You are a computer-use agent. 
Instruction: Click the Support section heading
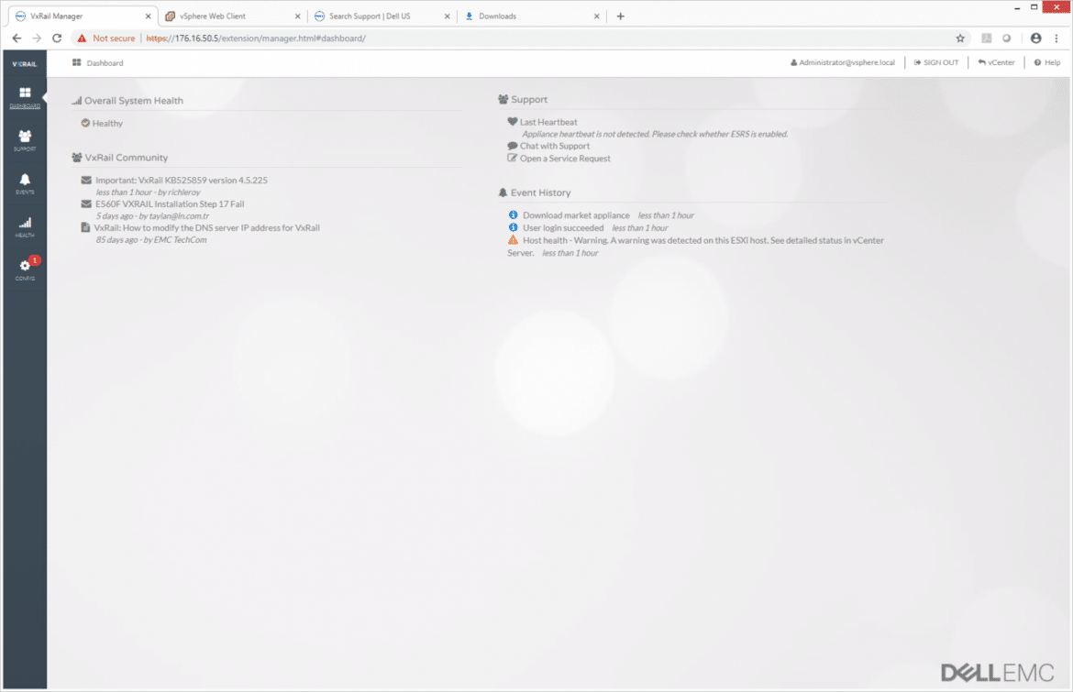pos(529,99)
